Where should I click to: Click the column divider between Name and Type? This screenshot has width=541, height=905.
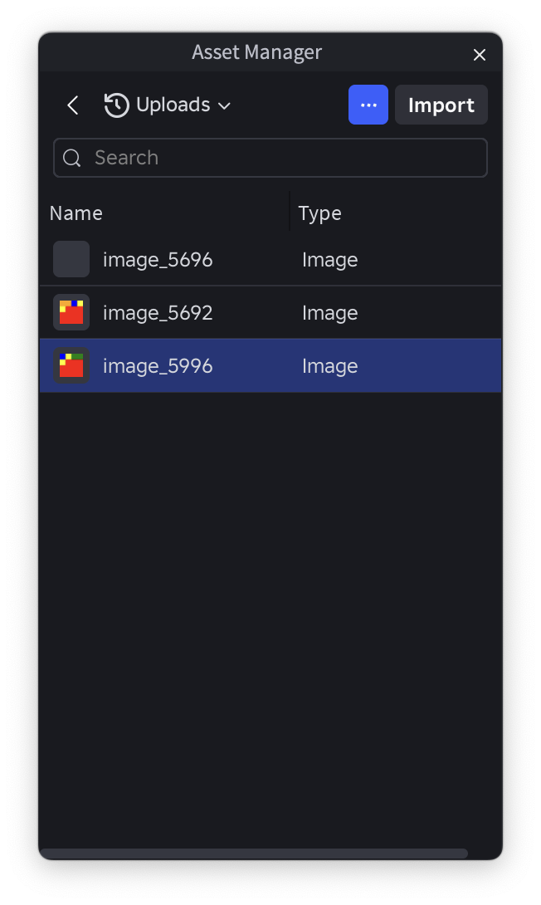tap(290, 211)
